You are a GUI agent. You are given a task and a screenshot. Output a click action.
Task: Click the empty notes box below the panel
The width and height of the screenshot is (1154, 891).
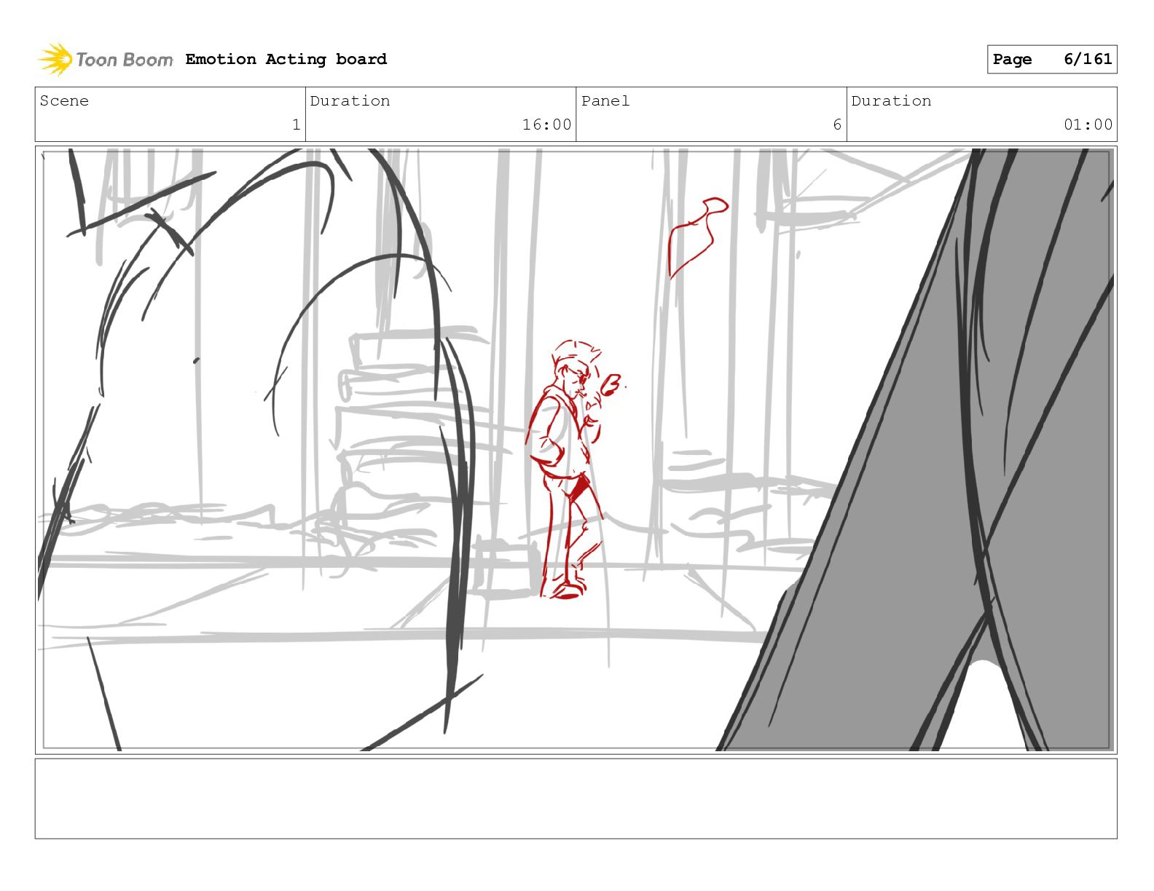point(576,799)
